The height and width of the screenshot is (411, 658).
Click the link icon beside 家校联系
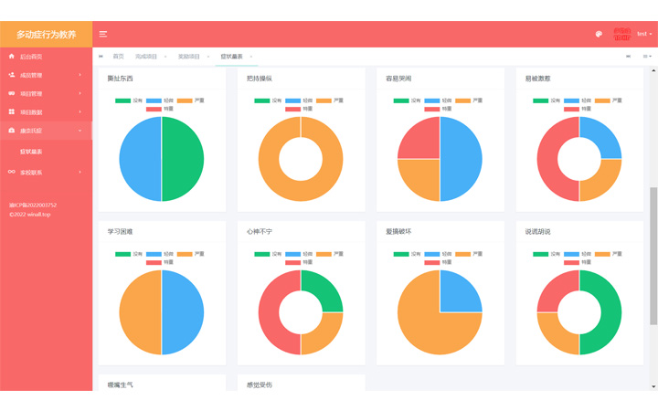tap(11, 172)
